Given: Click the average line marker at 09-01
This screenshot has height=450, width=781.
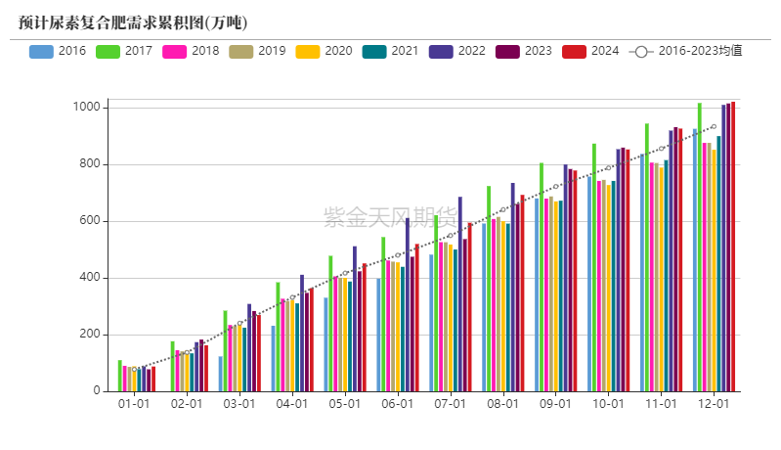Looking at the screenshot, I should [556, 187].
